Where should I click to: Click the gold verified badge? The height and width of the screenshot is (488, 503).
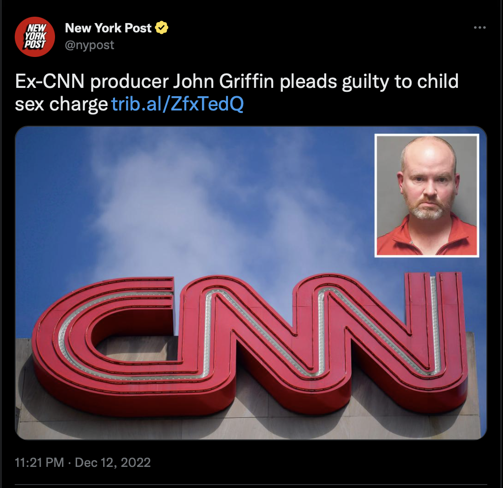tap(161, 27)
